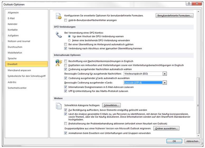Viewport: 205px width, 148px height.
Task: Click the Weitere section heading
Action: point(58,98)
